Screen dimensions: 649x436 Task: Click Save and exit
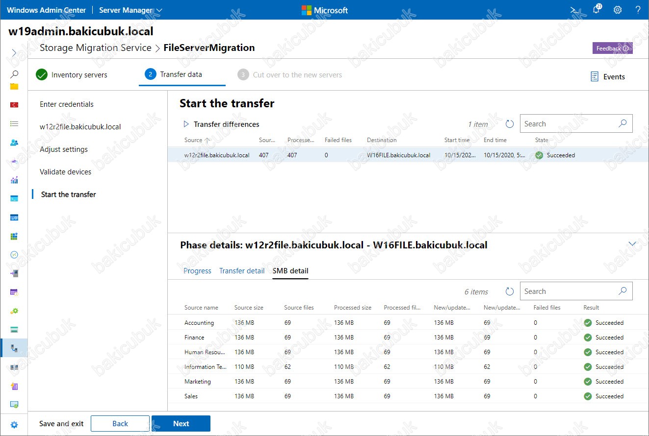pos(61,424)
